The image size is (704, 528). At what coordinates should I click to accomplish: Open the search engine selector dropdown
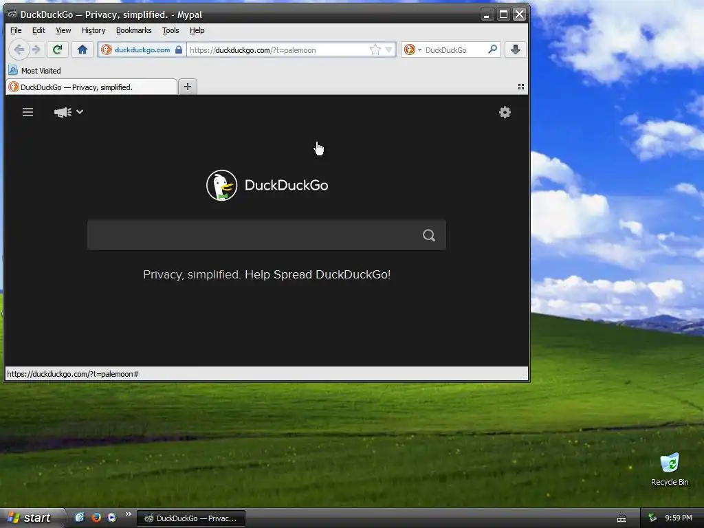[x=412, y=49]
